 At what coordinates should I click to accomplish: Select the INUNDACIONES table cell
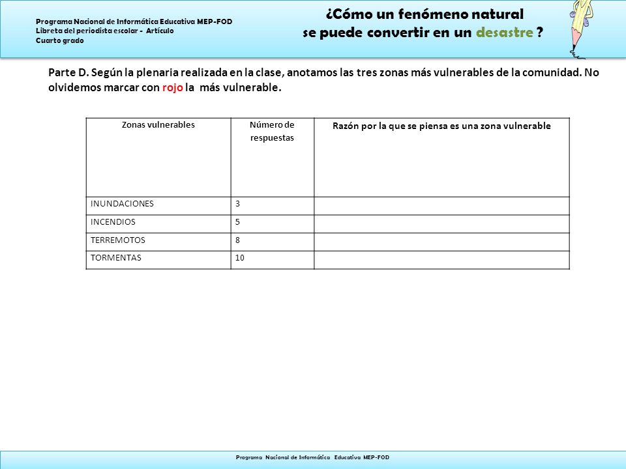(x=158, y=206)
